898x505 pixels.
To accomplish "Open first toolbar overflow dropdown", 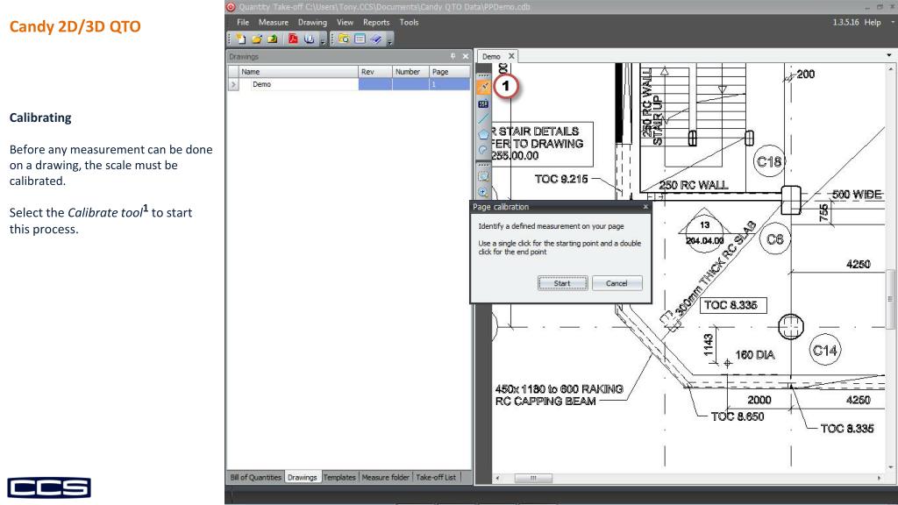I will click(323, 40).
